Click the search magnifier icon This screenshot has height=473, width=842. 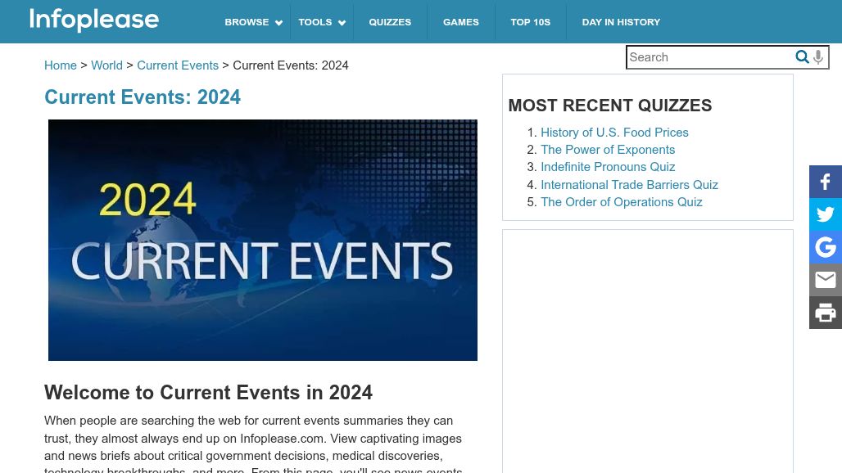pyautogui.click(x=802, y=56)
